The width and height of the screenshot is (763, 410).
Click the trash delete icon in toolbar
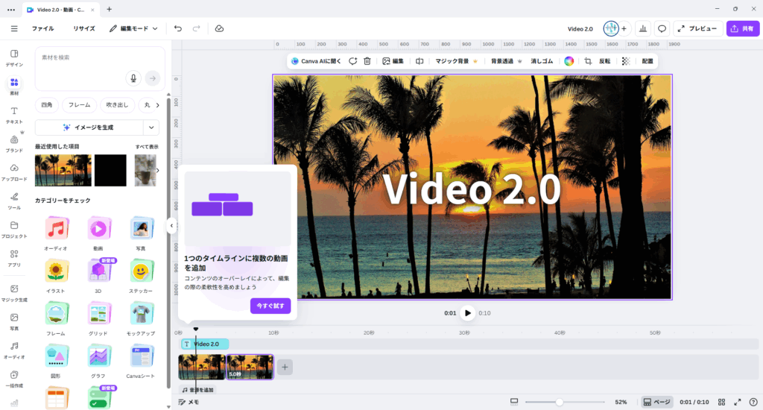pos(367,61)
